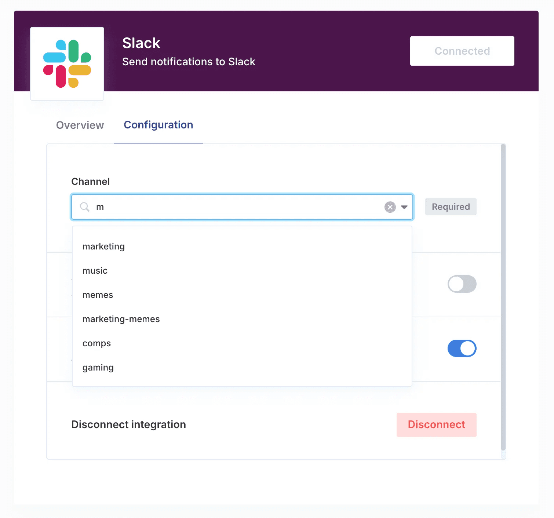Clear the channel search text
554x518 pixels.
(390, 207)
